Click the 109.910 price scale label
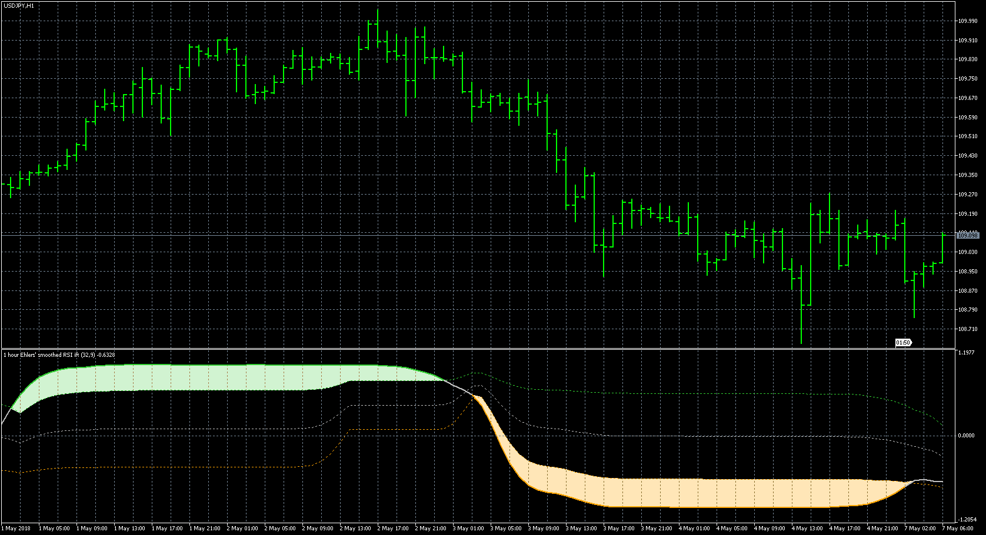 [x=968, y=41]
